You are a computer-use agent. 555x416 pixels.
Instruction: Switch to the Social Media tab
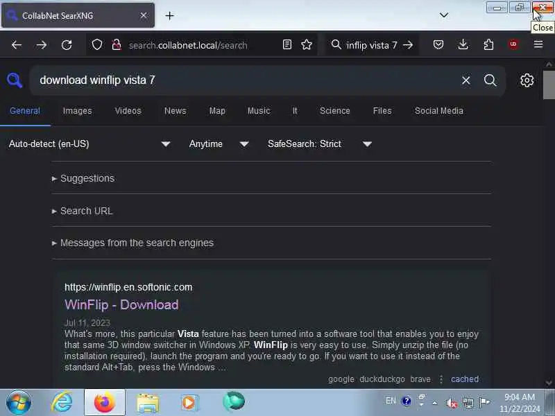pyautogui.click(x=439, y=111)
